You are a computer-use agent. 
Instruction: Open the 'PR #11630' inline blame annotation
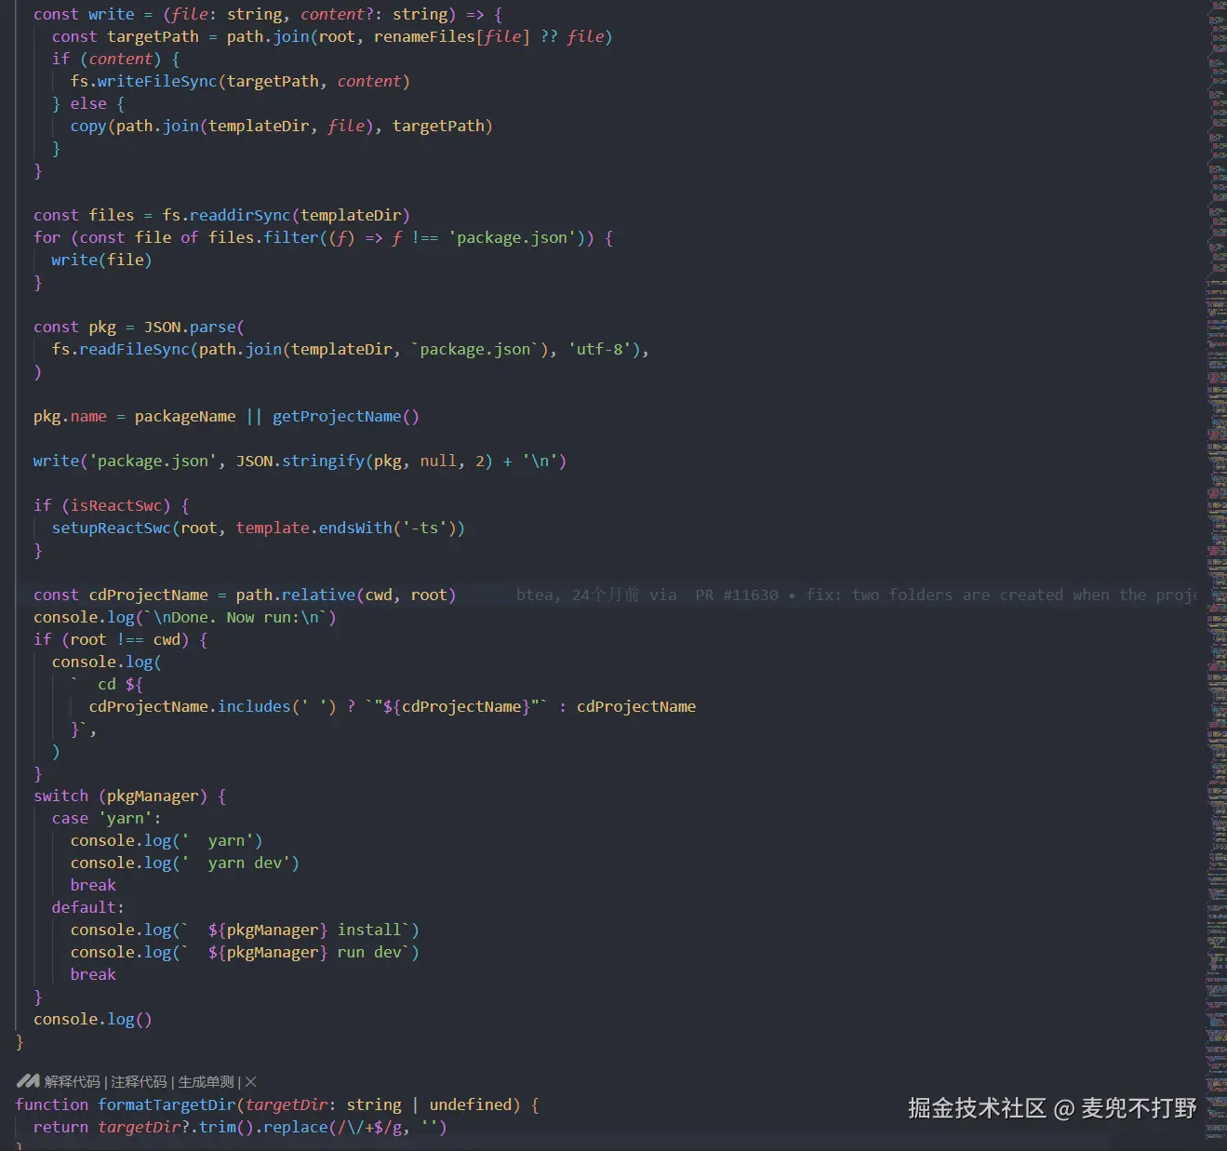coord(736,596)
